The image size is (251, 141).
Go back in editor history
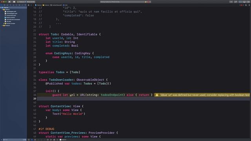[31, 5]
